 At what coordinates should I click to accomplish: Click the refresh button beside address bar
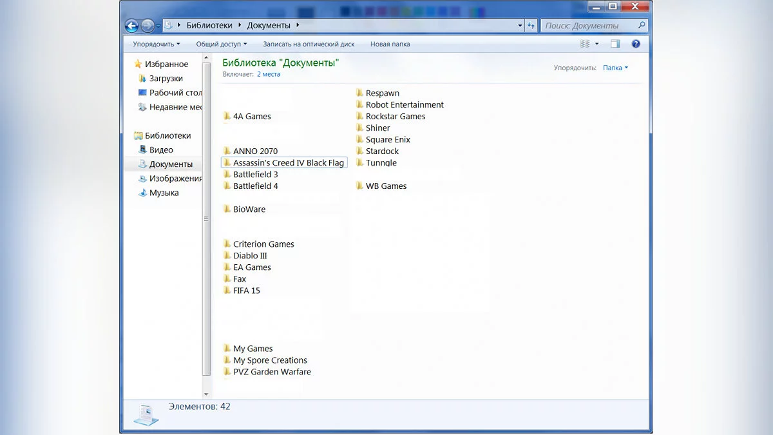pos(531,26)
